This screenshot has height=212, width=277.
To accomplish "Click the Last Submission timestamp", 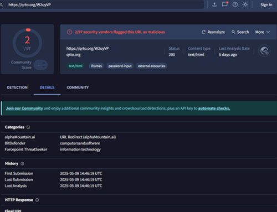I will 81,179.
